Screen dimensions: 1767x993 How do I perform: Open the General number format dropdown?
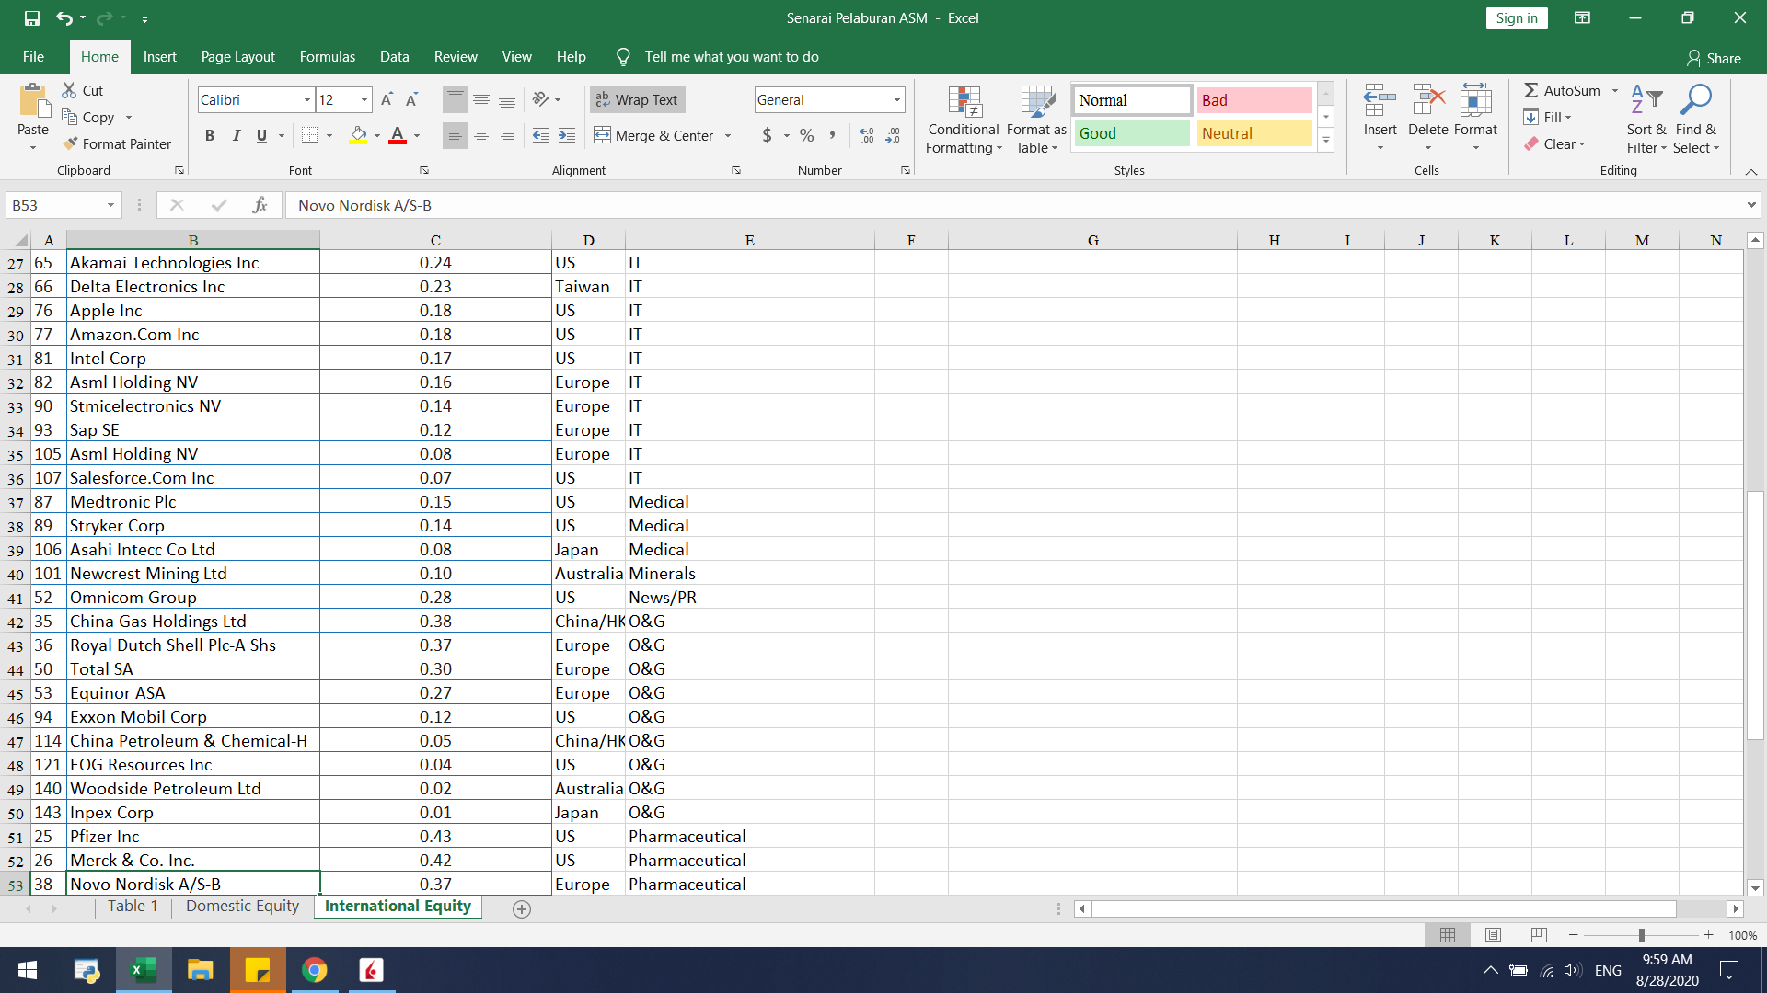(x=896, y=99)
